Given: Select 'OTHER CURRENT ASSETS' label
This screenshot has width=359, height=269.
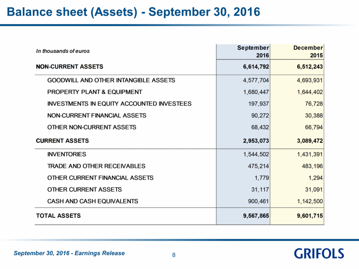Looking at the screenshot, I should point(84,190).
